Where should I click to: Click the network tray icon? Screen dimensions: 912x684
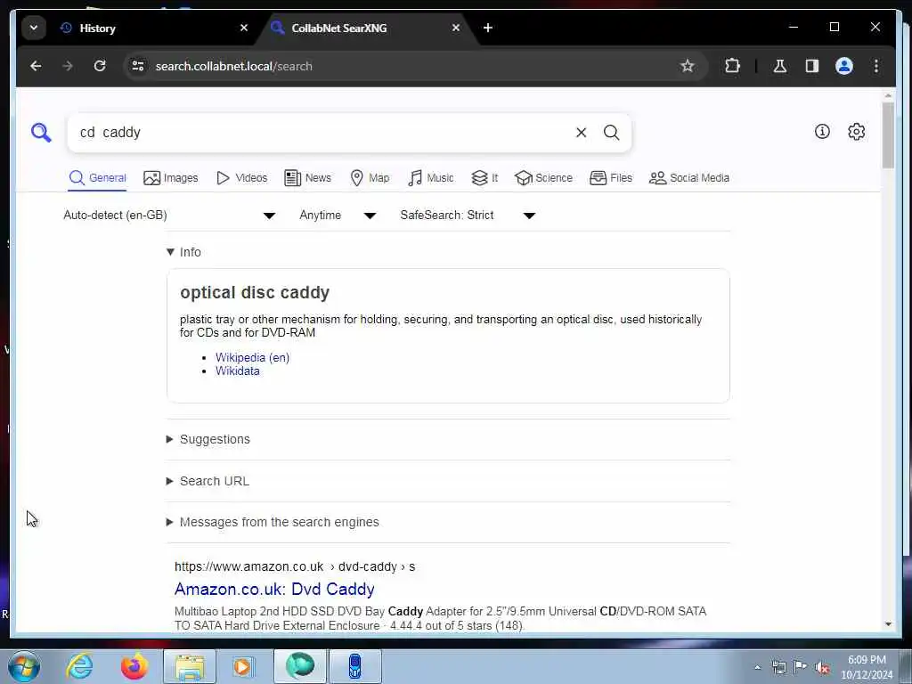coord(778,667)
